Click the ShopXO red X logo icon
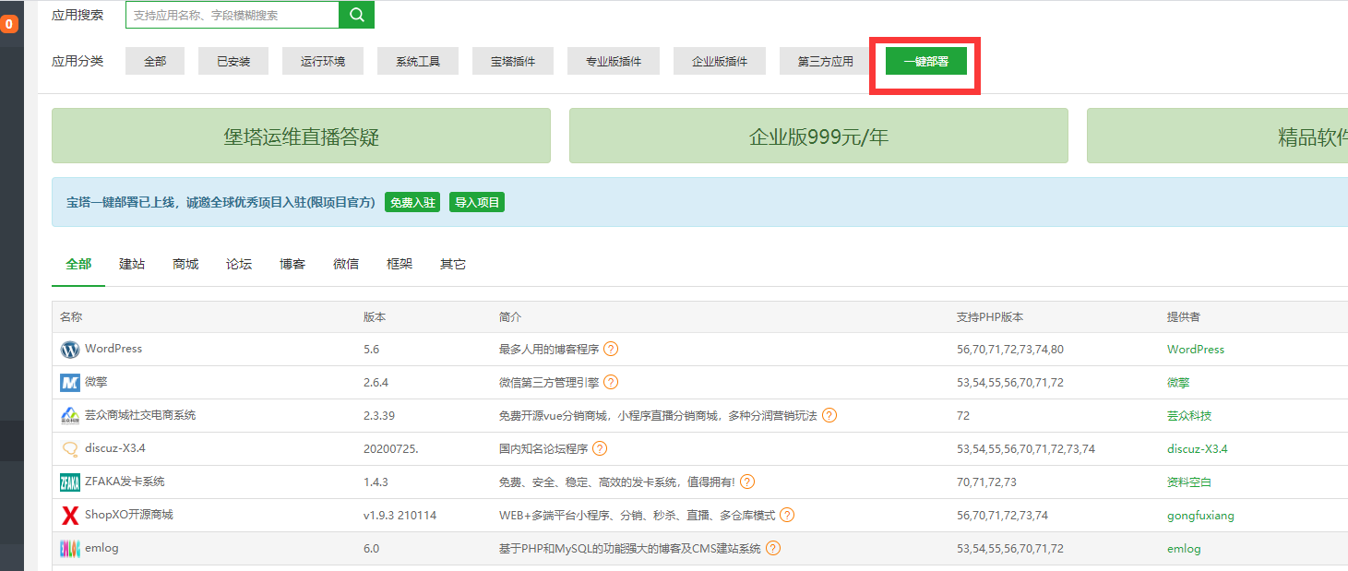The image size is (1348, 571). (x=70, y=516)
